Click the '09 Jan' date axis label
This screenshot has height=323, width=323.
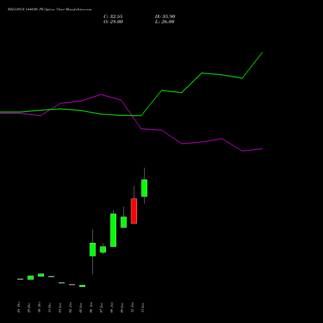pos(122,307)
